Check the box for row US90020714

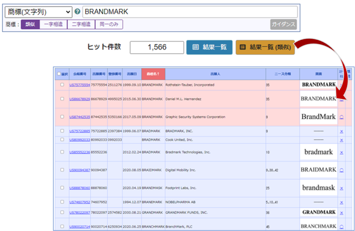(62, 226)
